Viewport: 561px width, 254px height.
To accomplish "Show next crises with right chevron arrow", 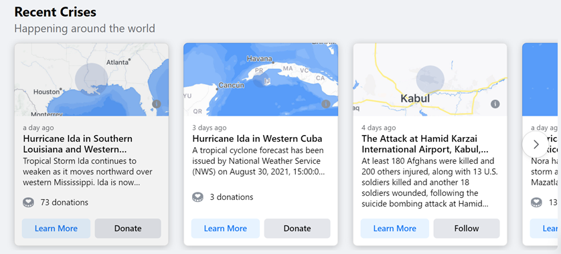I will pyautogui.click(x=536, y=144).
